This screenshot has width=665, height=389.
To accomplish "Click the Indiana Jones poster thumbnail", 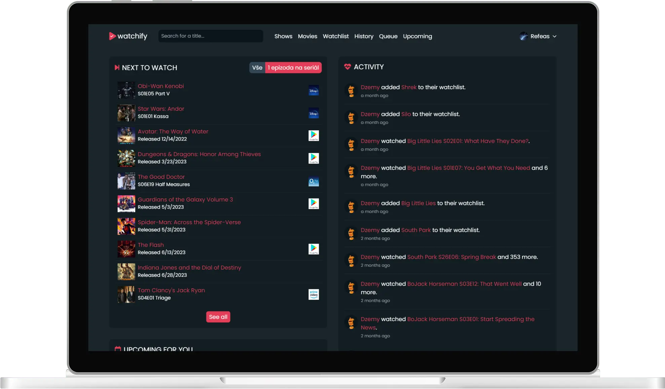I will pos(126,272).
